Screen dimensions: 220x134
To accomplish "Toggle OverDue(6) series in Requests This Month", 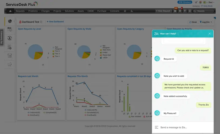I will 91,115.
